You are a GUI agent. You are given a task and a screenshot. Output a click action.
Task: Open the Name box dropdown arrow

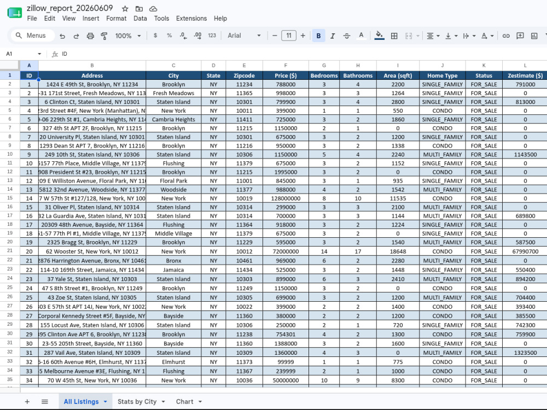tap(39, 54)
